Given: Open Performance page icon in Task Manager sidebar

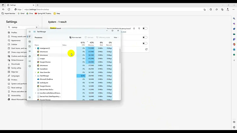Looking at the screenshot, I should pos(30,41).
